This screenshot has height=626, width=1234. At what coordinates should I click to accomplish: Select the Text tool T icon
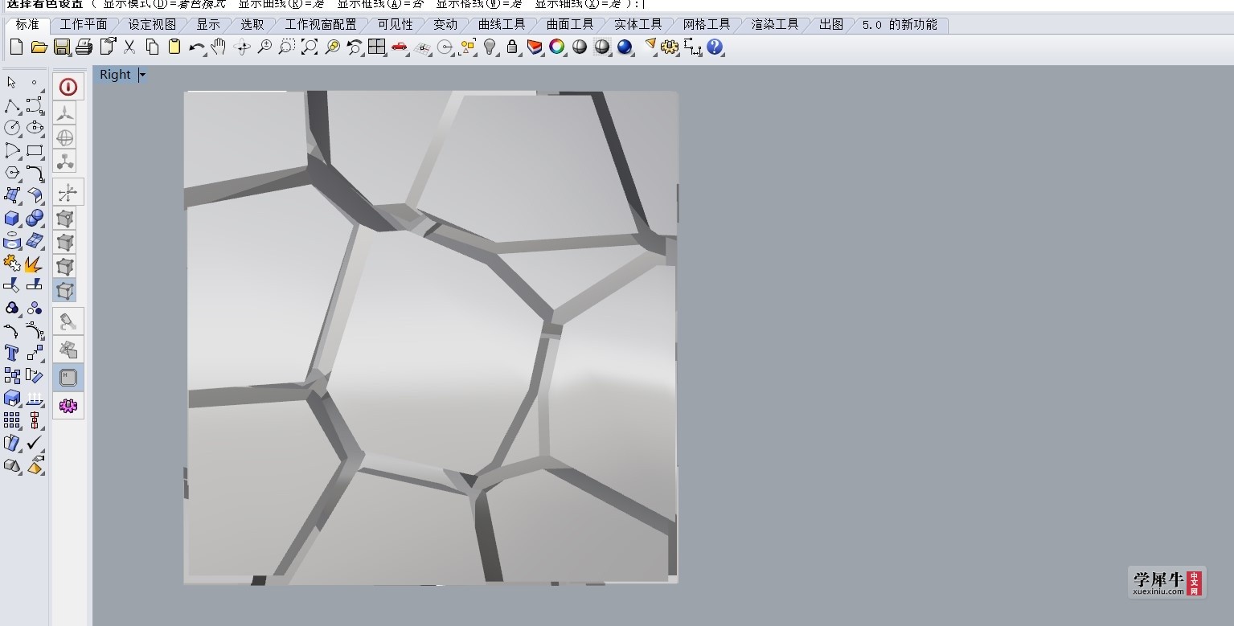coord(11,353)
